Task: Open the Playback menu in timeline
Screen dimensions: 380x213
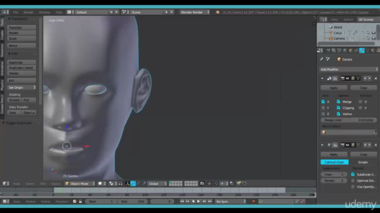Action: pos(62,201)
